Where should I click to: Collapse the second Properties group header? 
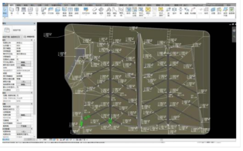pyautogui.click(x=31, y=93)
